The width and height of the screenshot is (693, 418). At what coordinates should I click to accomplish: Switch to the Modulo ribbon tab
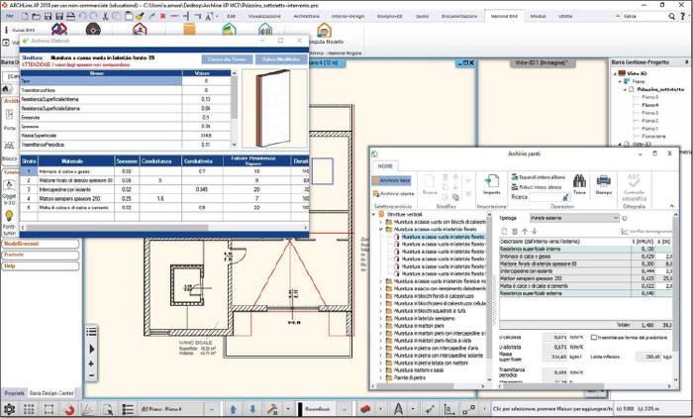click(538, 16)
